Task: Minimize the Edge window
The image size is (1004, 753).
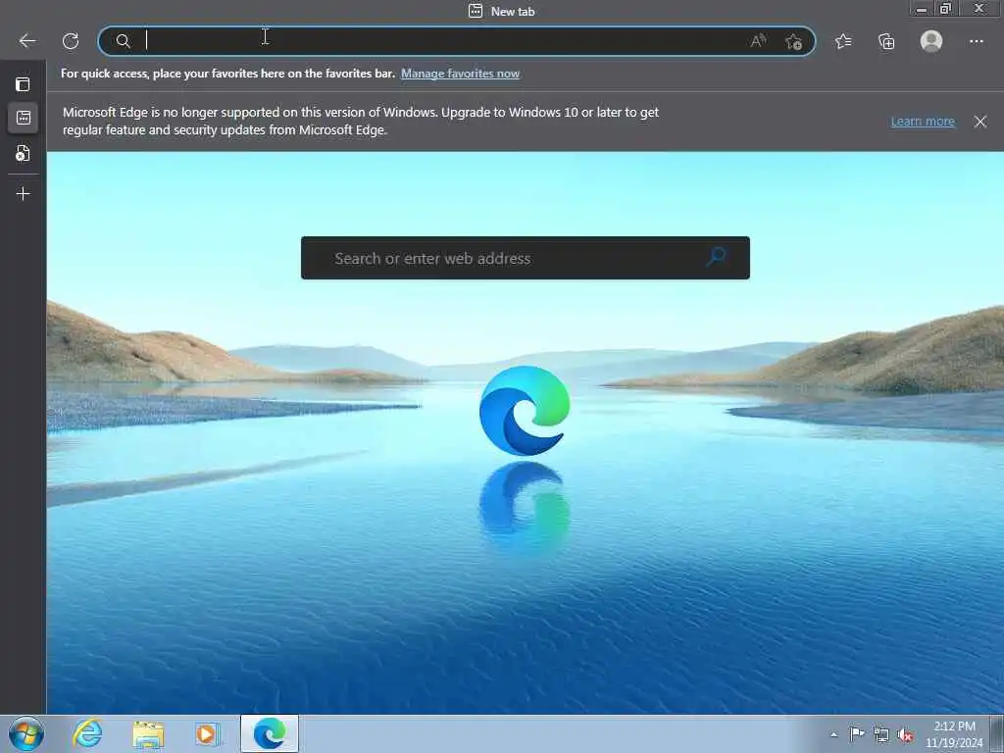Action: point(921,9)
